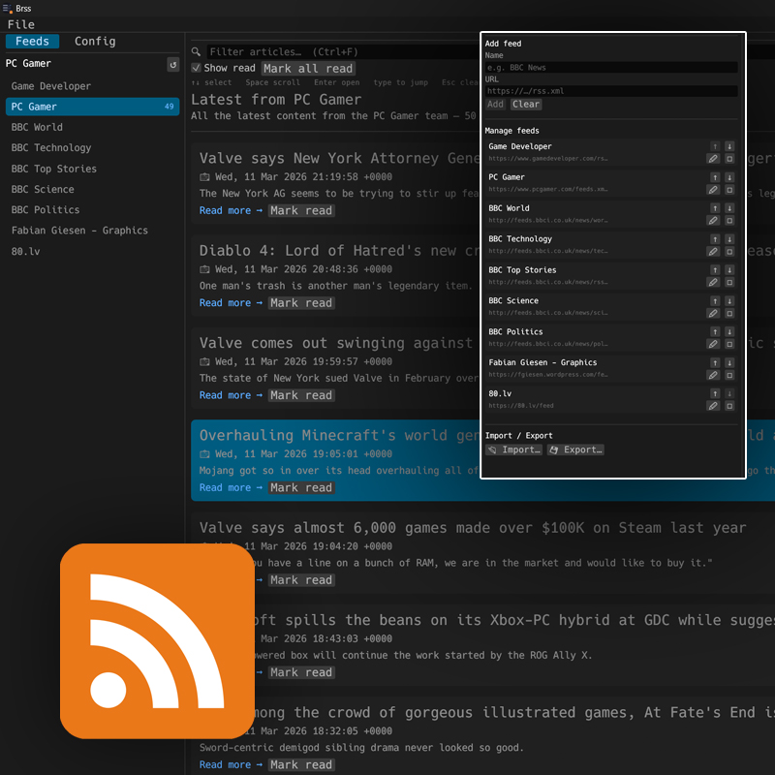Open the File menu
Screen dimensions: 775x775
pos(21,24)
